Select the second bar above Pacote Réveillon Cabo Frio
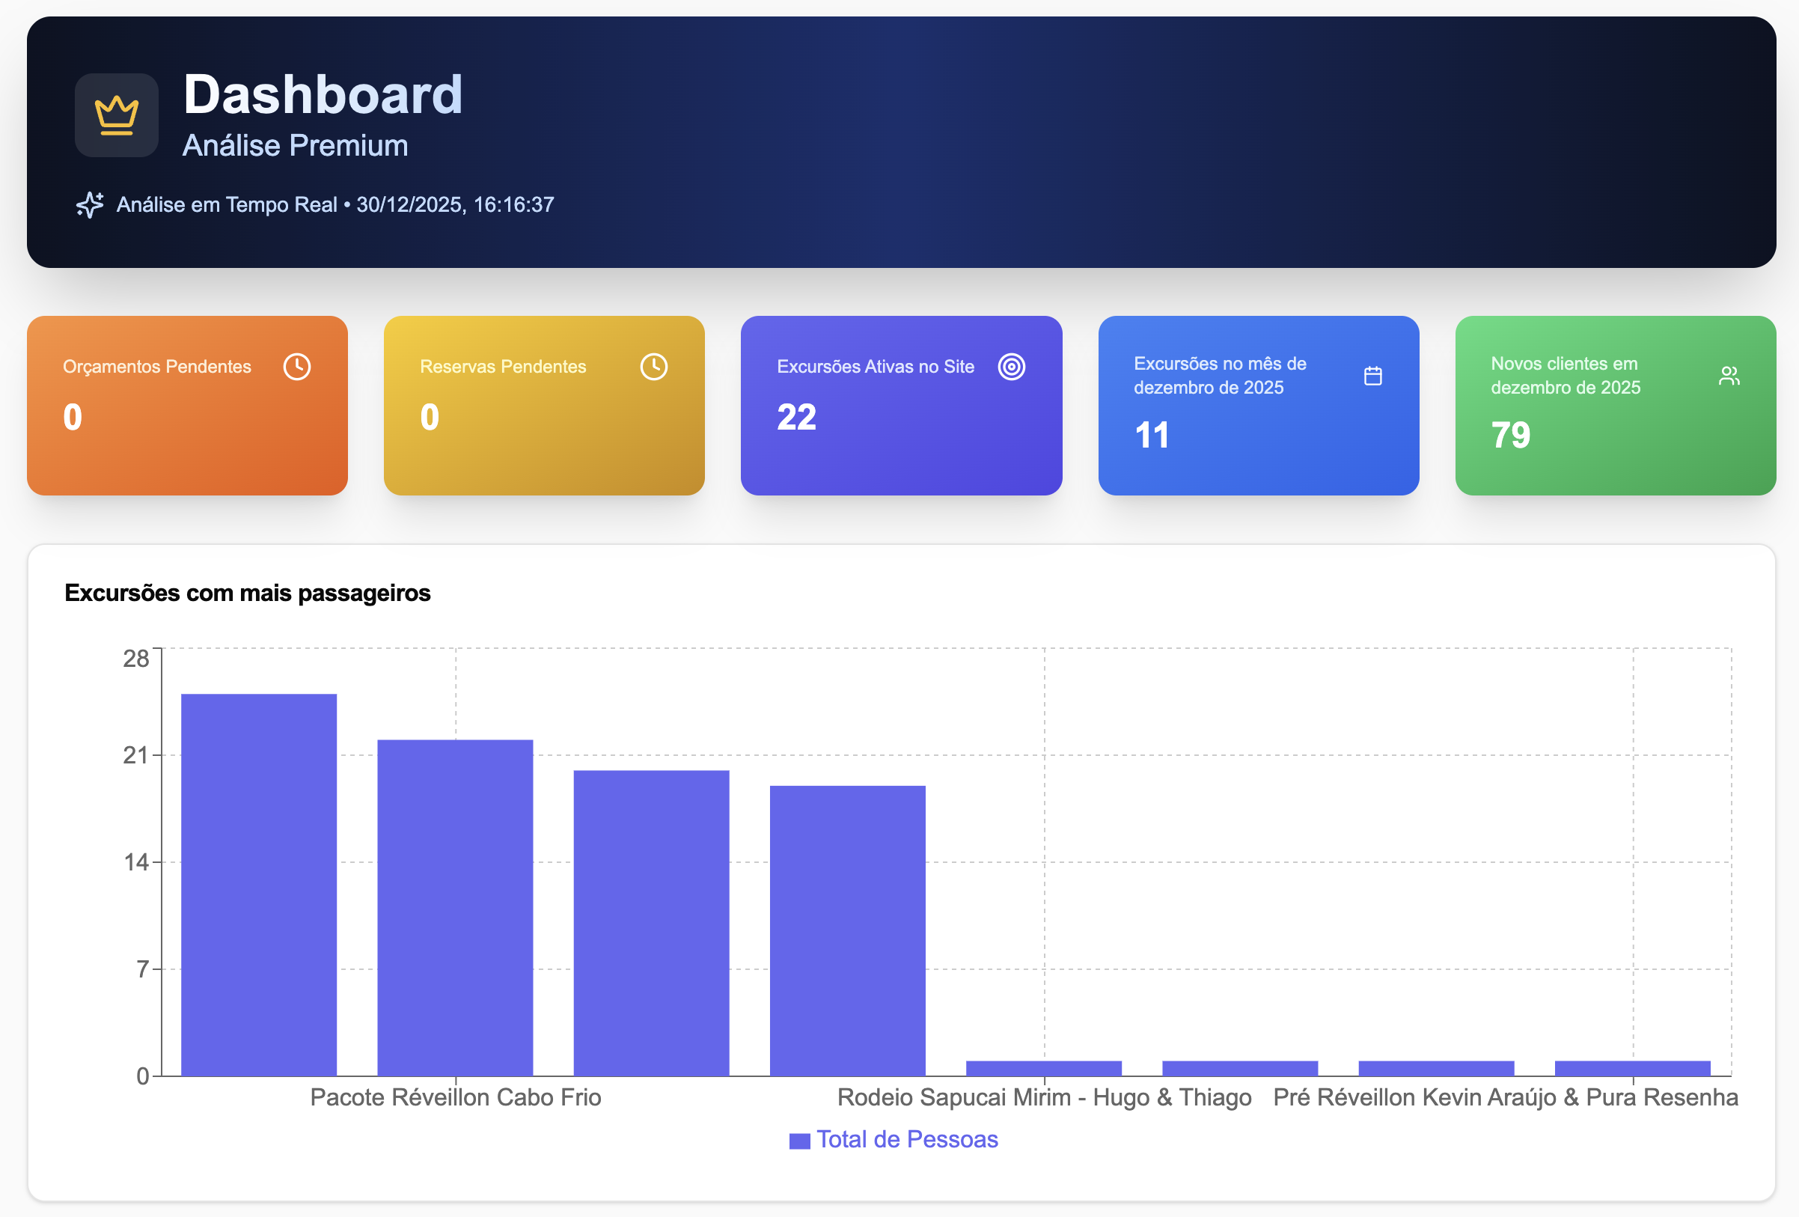The height and width of the screenshot is (1217, 1799). click(x=455, y=907)
